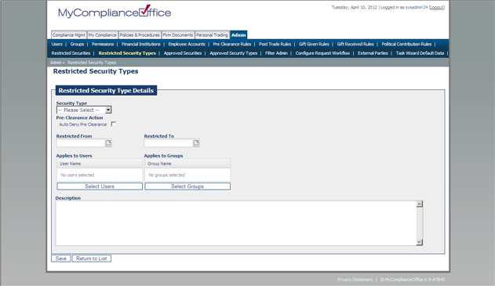Tick the Auto Deny Pre Clearance checkbox

pos(113,124)
